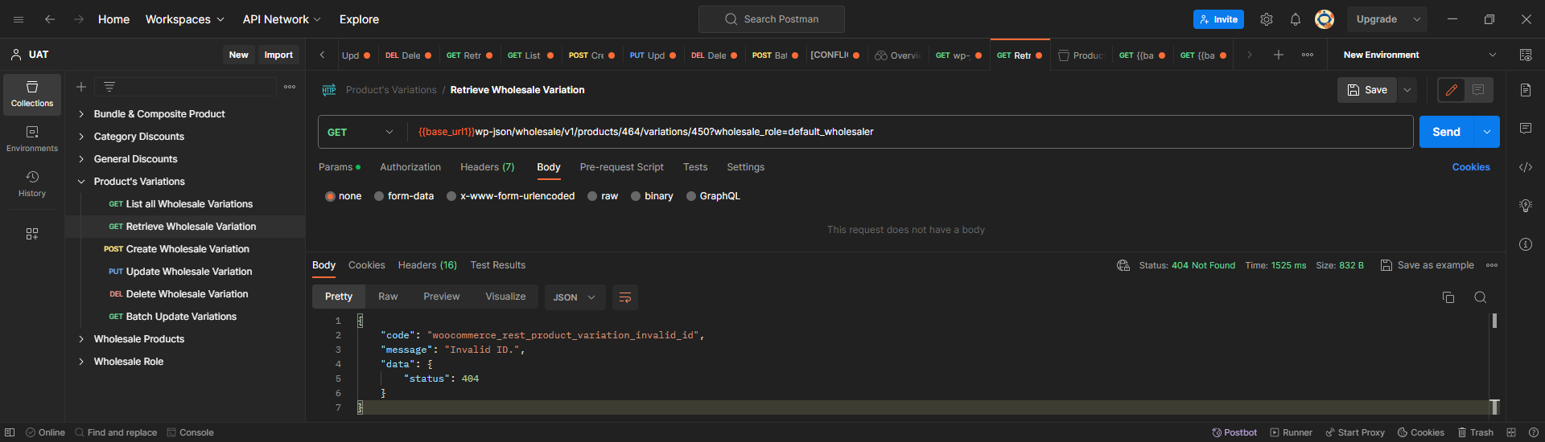The image size is (1545, 442).
Task: Select the GraphQL body radio
Action: click(691, 196)
